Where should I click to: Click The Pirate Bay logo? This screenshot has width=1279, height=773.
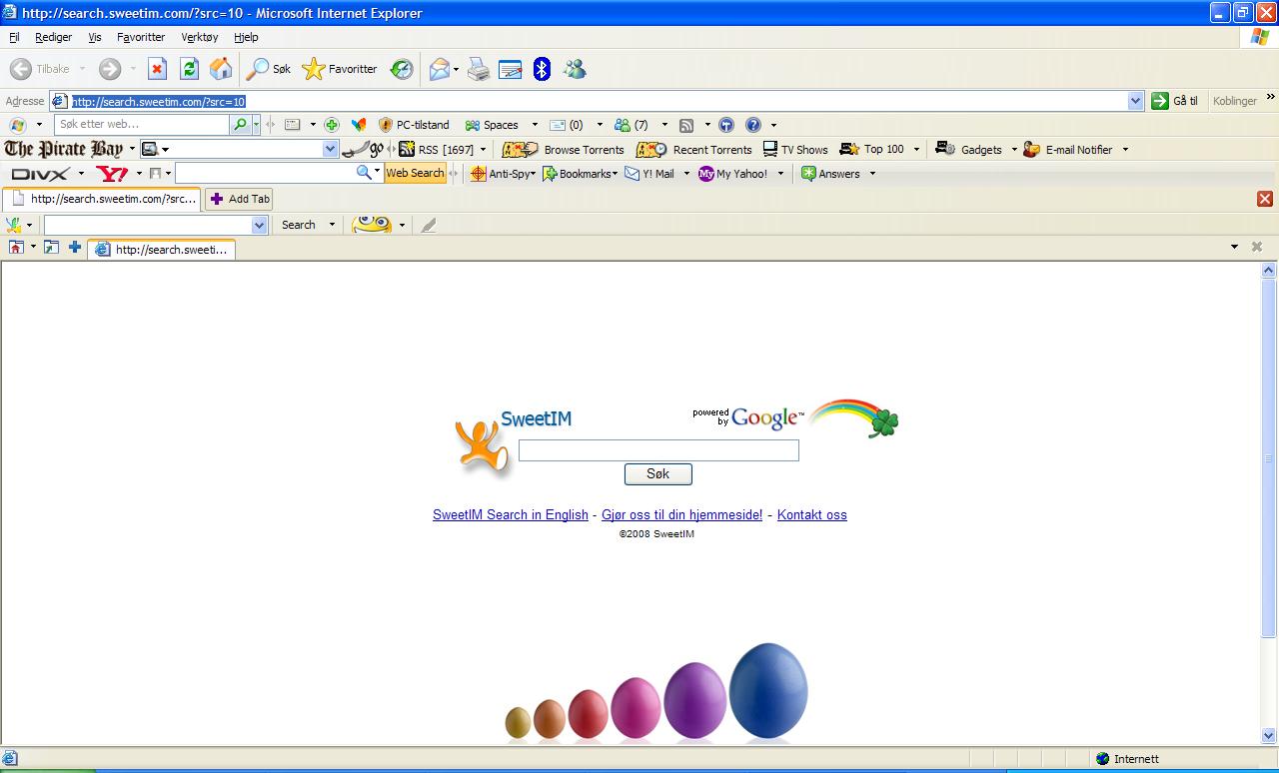(64, 149)
